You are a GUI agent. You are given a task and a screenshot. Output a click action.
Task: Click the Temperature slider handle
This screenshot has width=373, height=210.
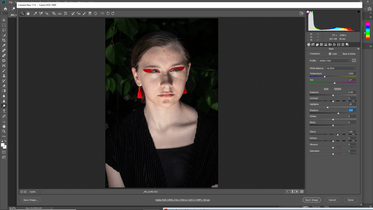point(325,77)
